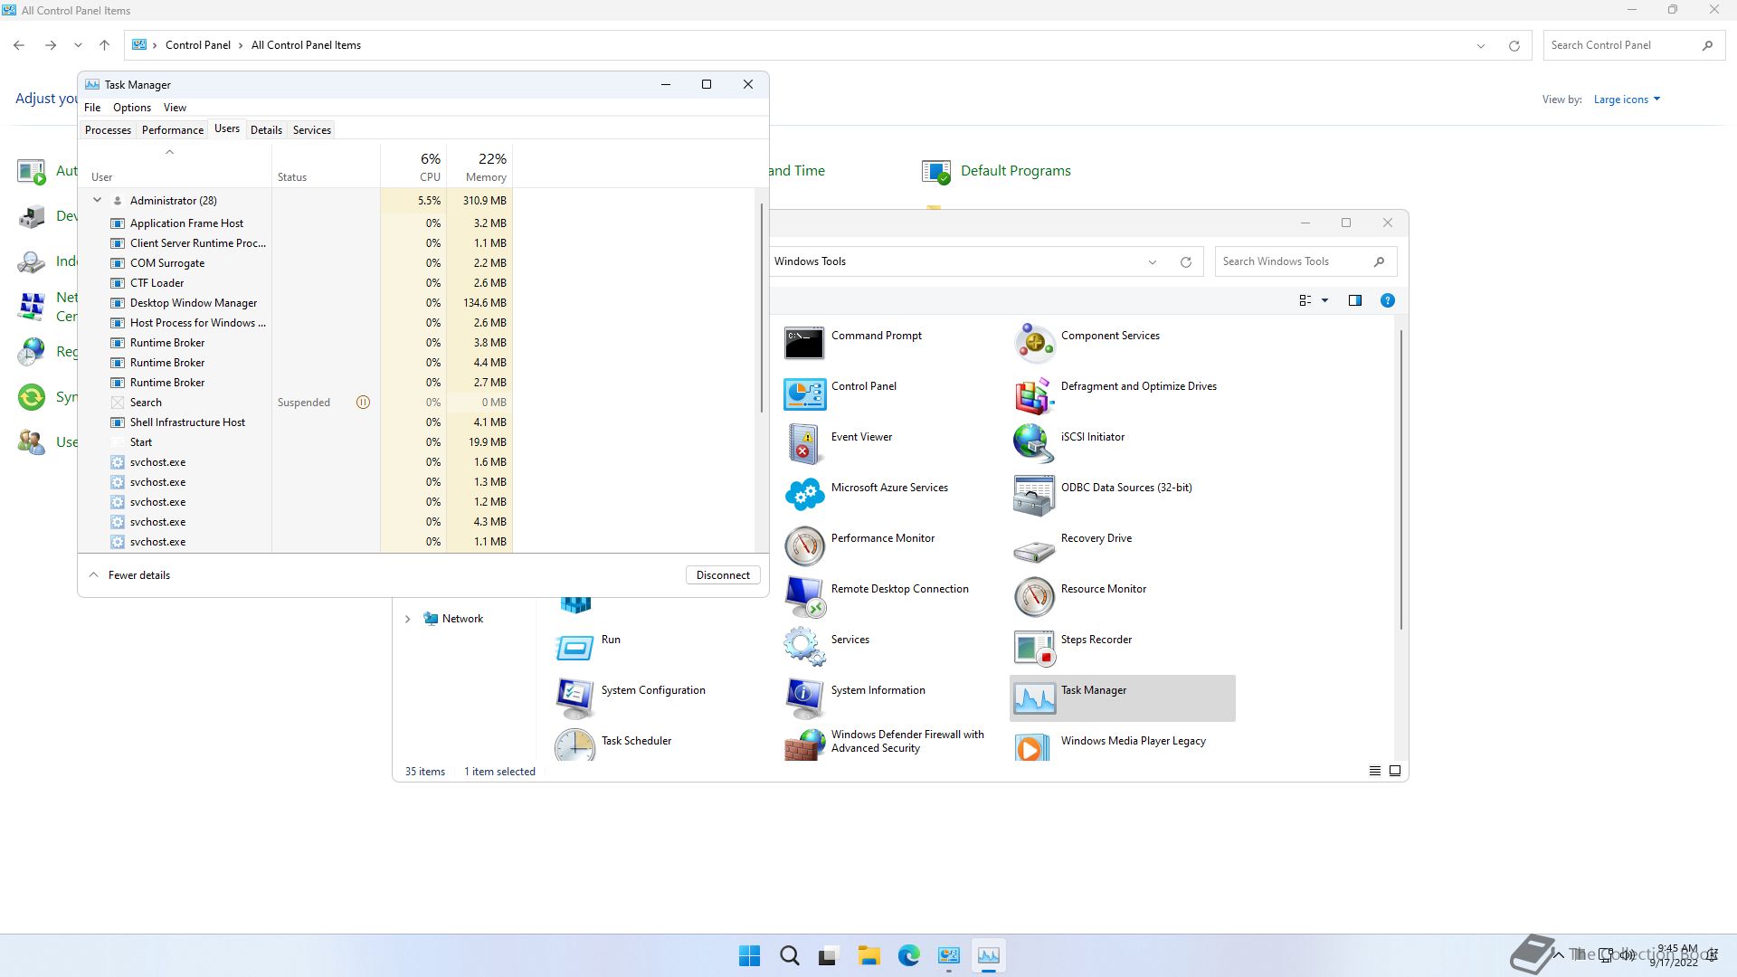The width and height of the screenshot is (1737, 977).
Task: Open Remote Desktop Connection icon
Action: point(804,596)
